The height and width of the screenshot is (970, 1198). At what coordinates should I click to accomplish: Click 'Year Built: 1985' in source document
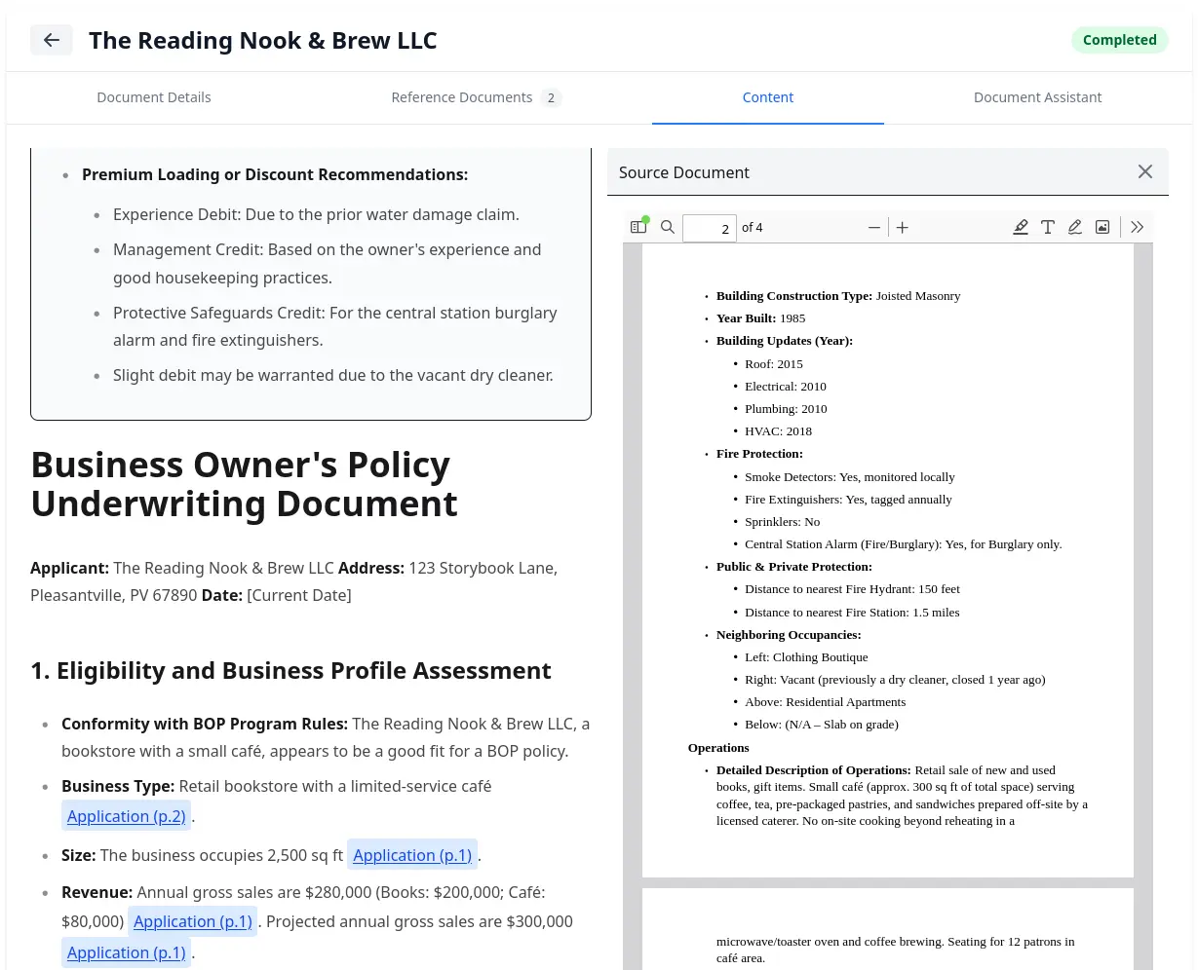[760, 318]
